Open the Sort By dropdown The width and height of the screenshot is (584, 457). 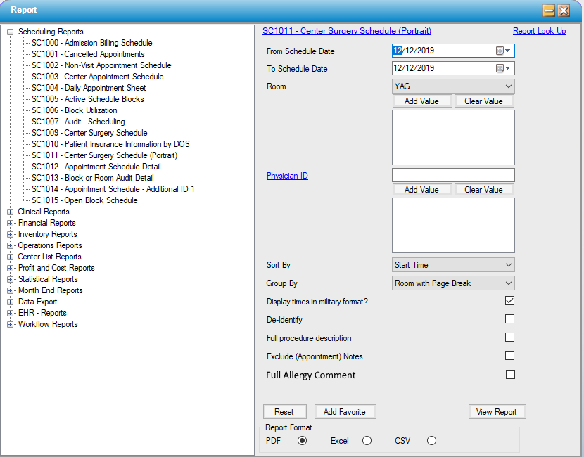(x=453, y=265)
